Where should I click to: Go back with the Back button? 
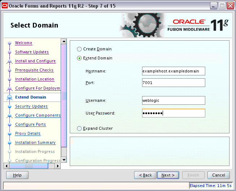(x=145, y=175)
